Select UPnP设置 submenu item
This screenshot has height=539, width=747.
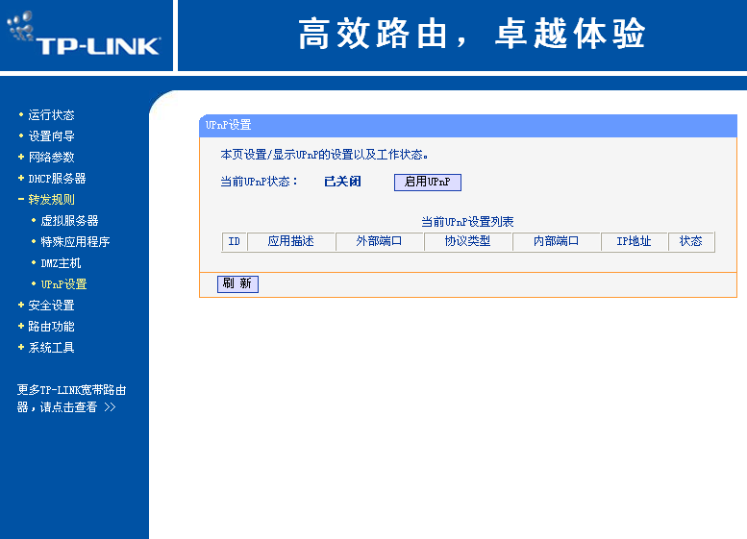[x=63, y=284]
